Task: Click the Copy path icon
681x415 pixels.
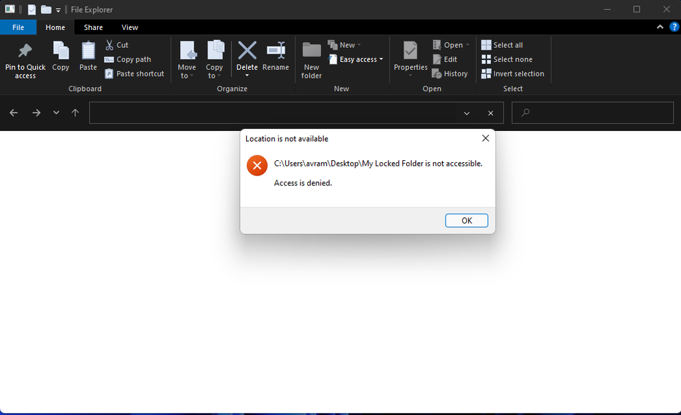Action: [108, 59]
